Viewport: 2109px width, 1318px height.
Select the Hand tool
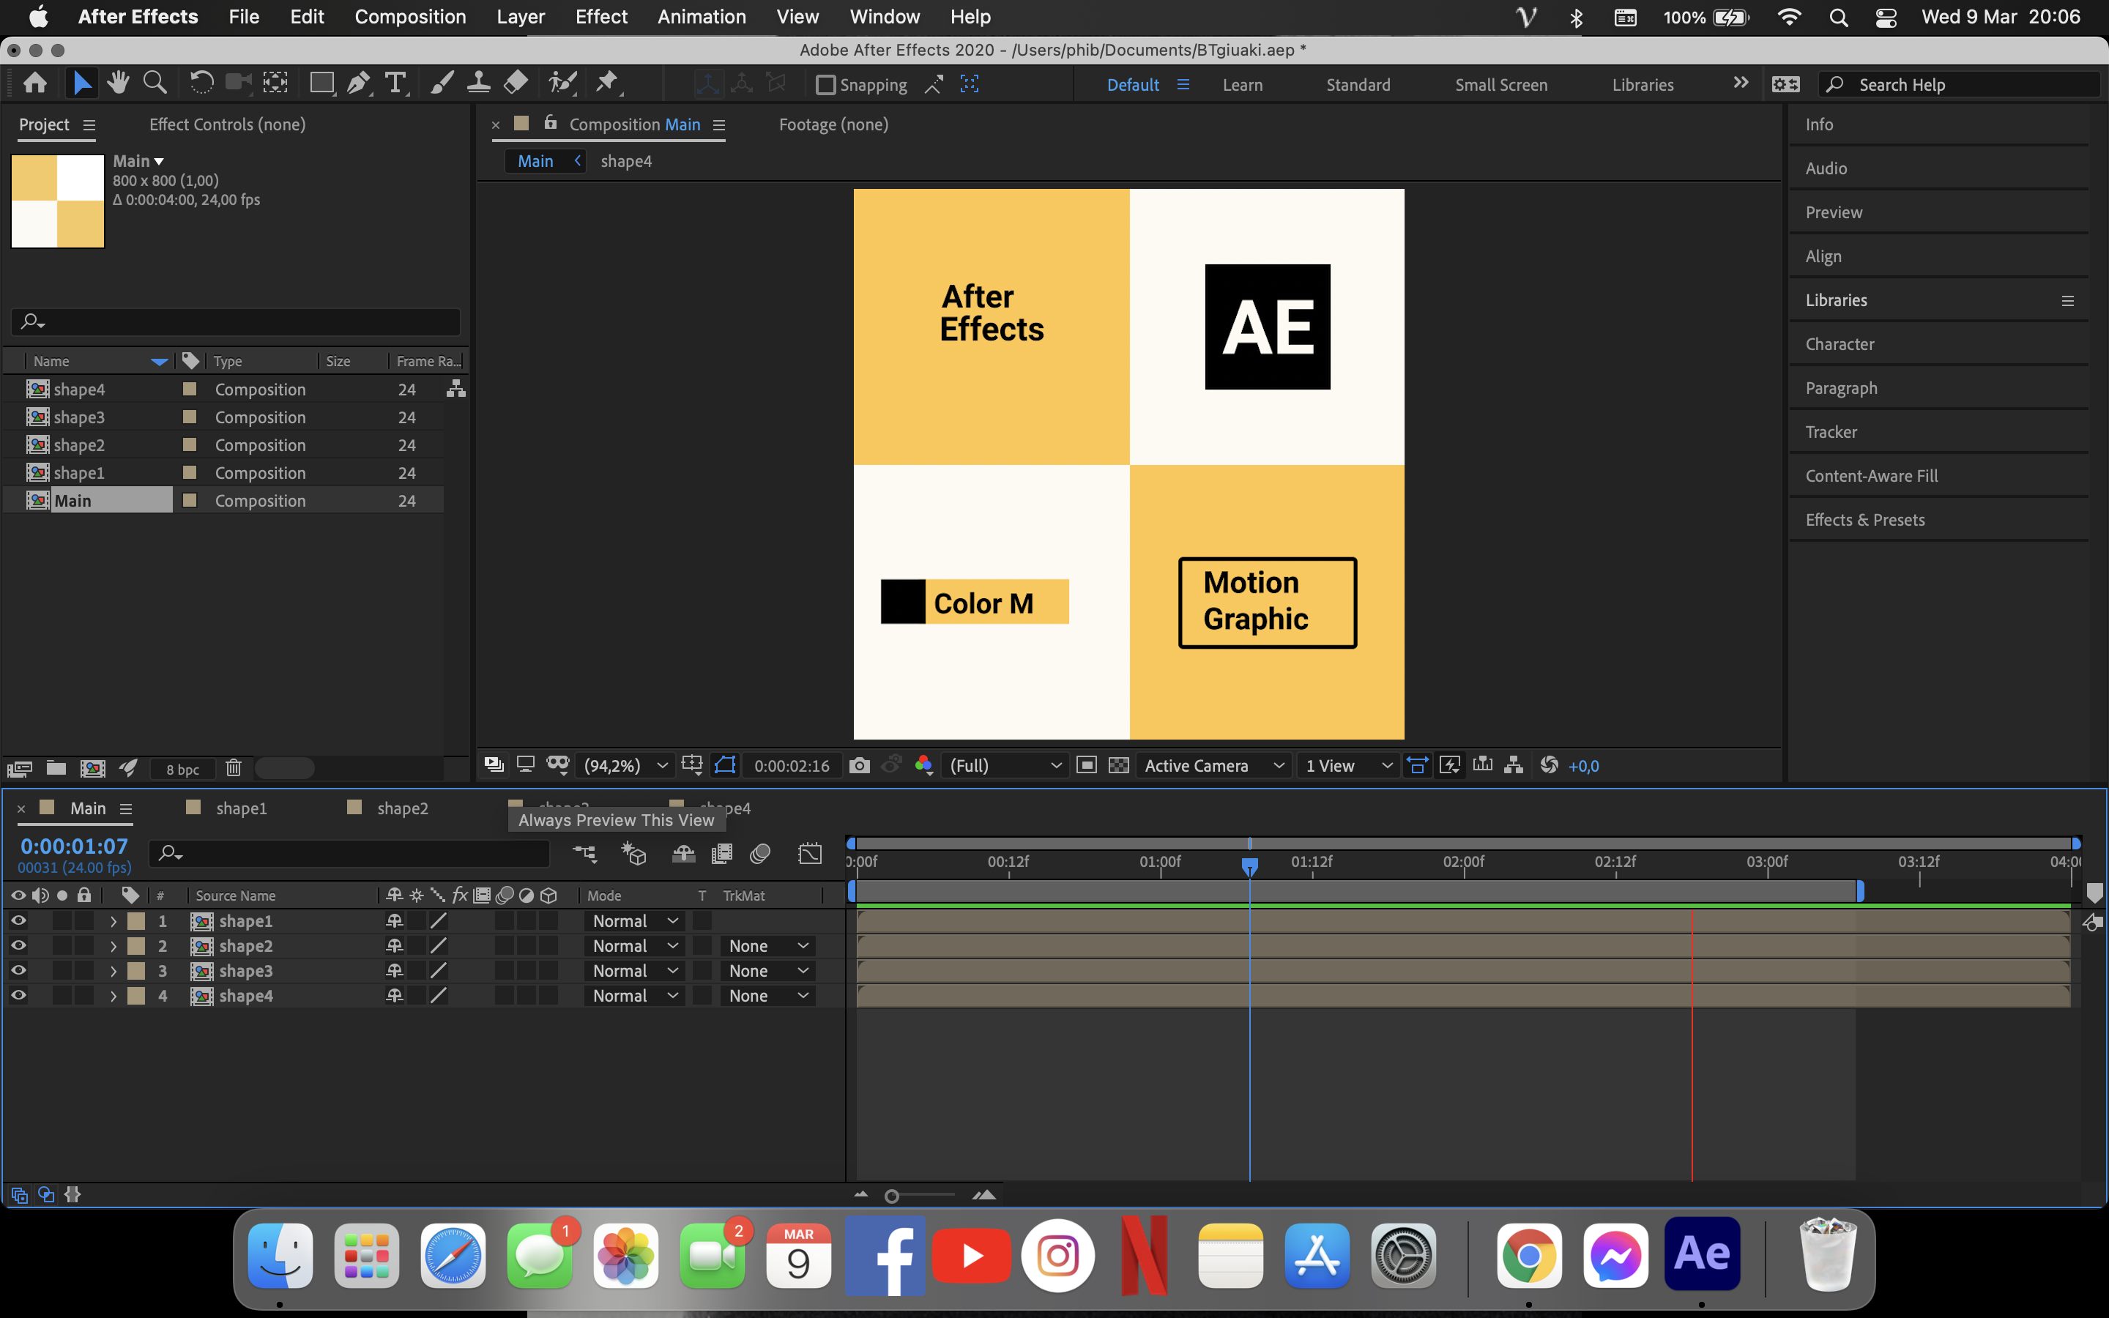point(118,83)
